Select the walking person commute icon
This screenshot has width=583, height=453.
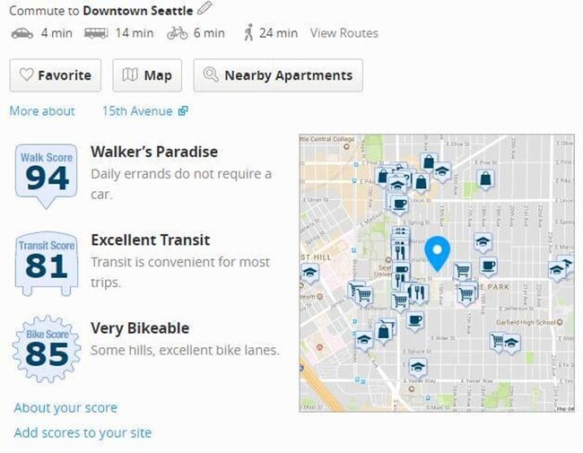tap(248, 32)
